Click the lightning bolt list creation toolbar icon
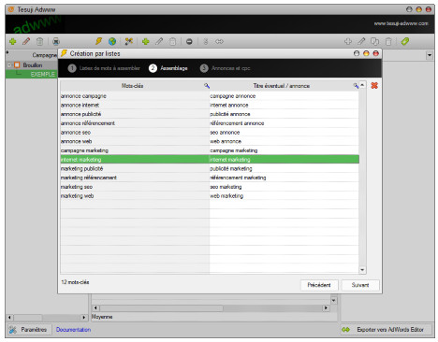438x342 pixels. tap(98, 41)
